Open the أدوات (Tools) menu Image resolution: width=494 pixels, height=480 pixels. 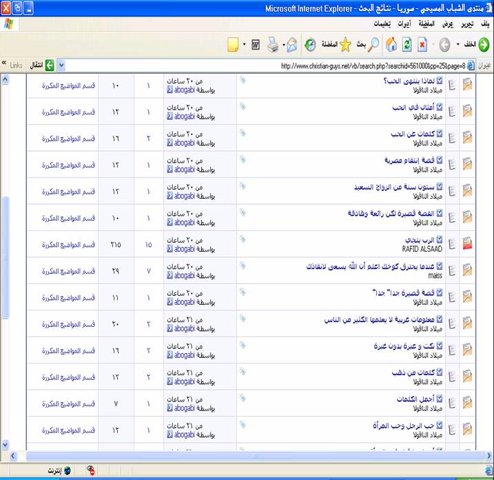[405, 23]
